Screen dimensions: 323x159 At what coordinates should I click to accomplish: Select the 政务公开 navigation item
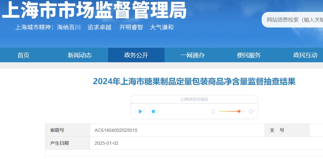[x=136, y=55]
